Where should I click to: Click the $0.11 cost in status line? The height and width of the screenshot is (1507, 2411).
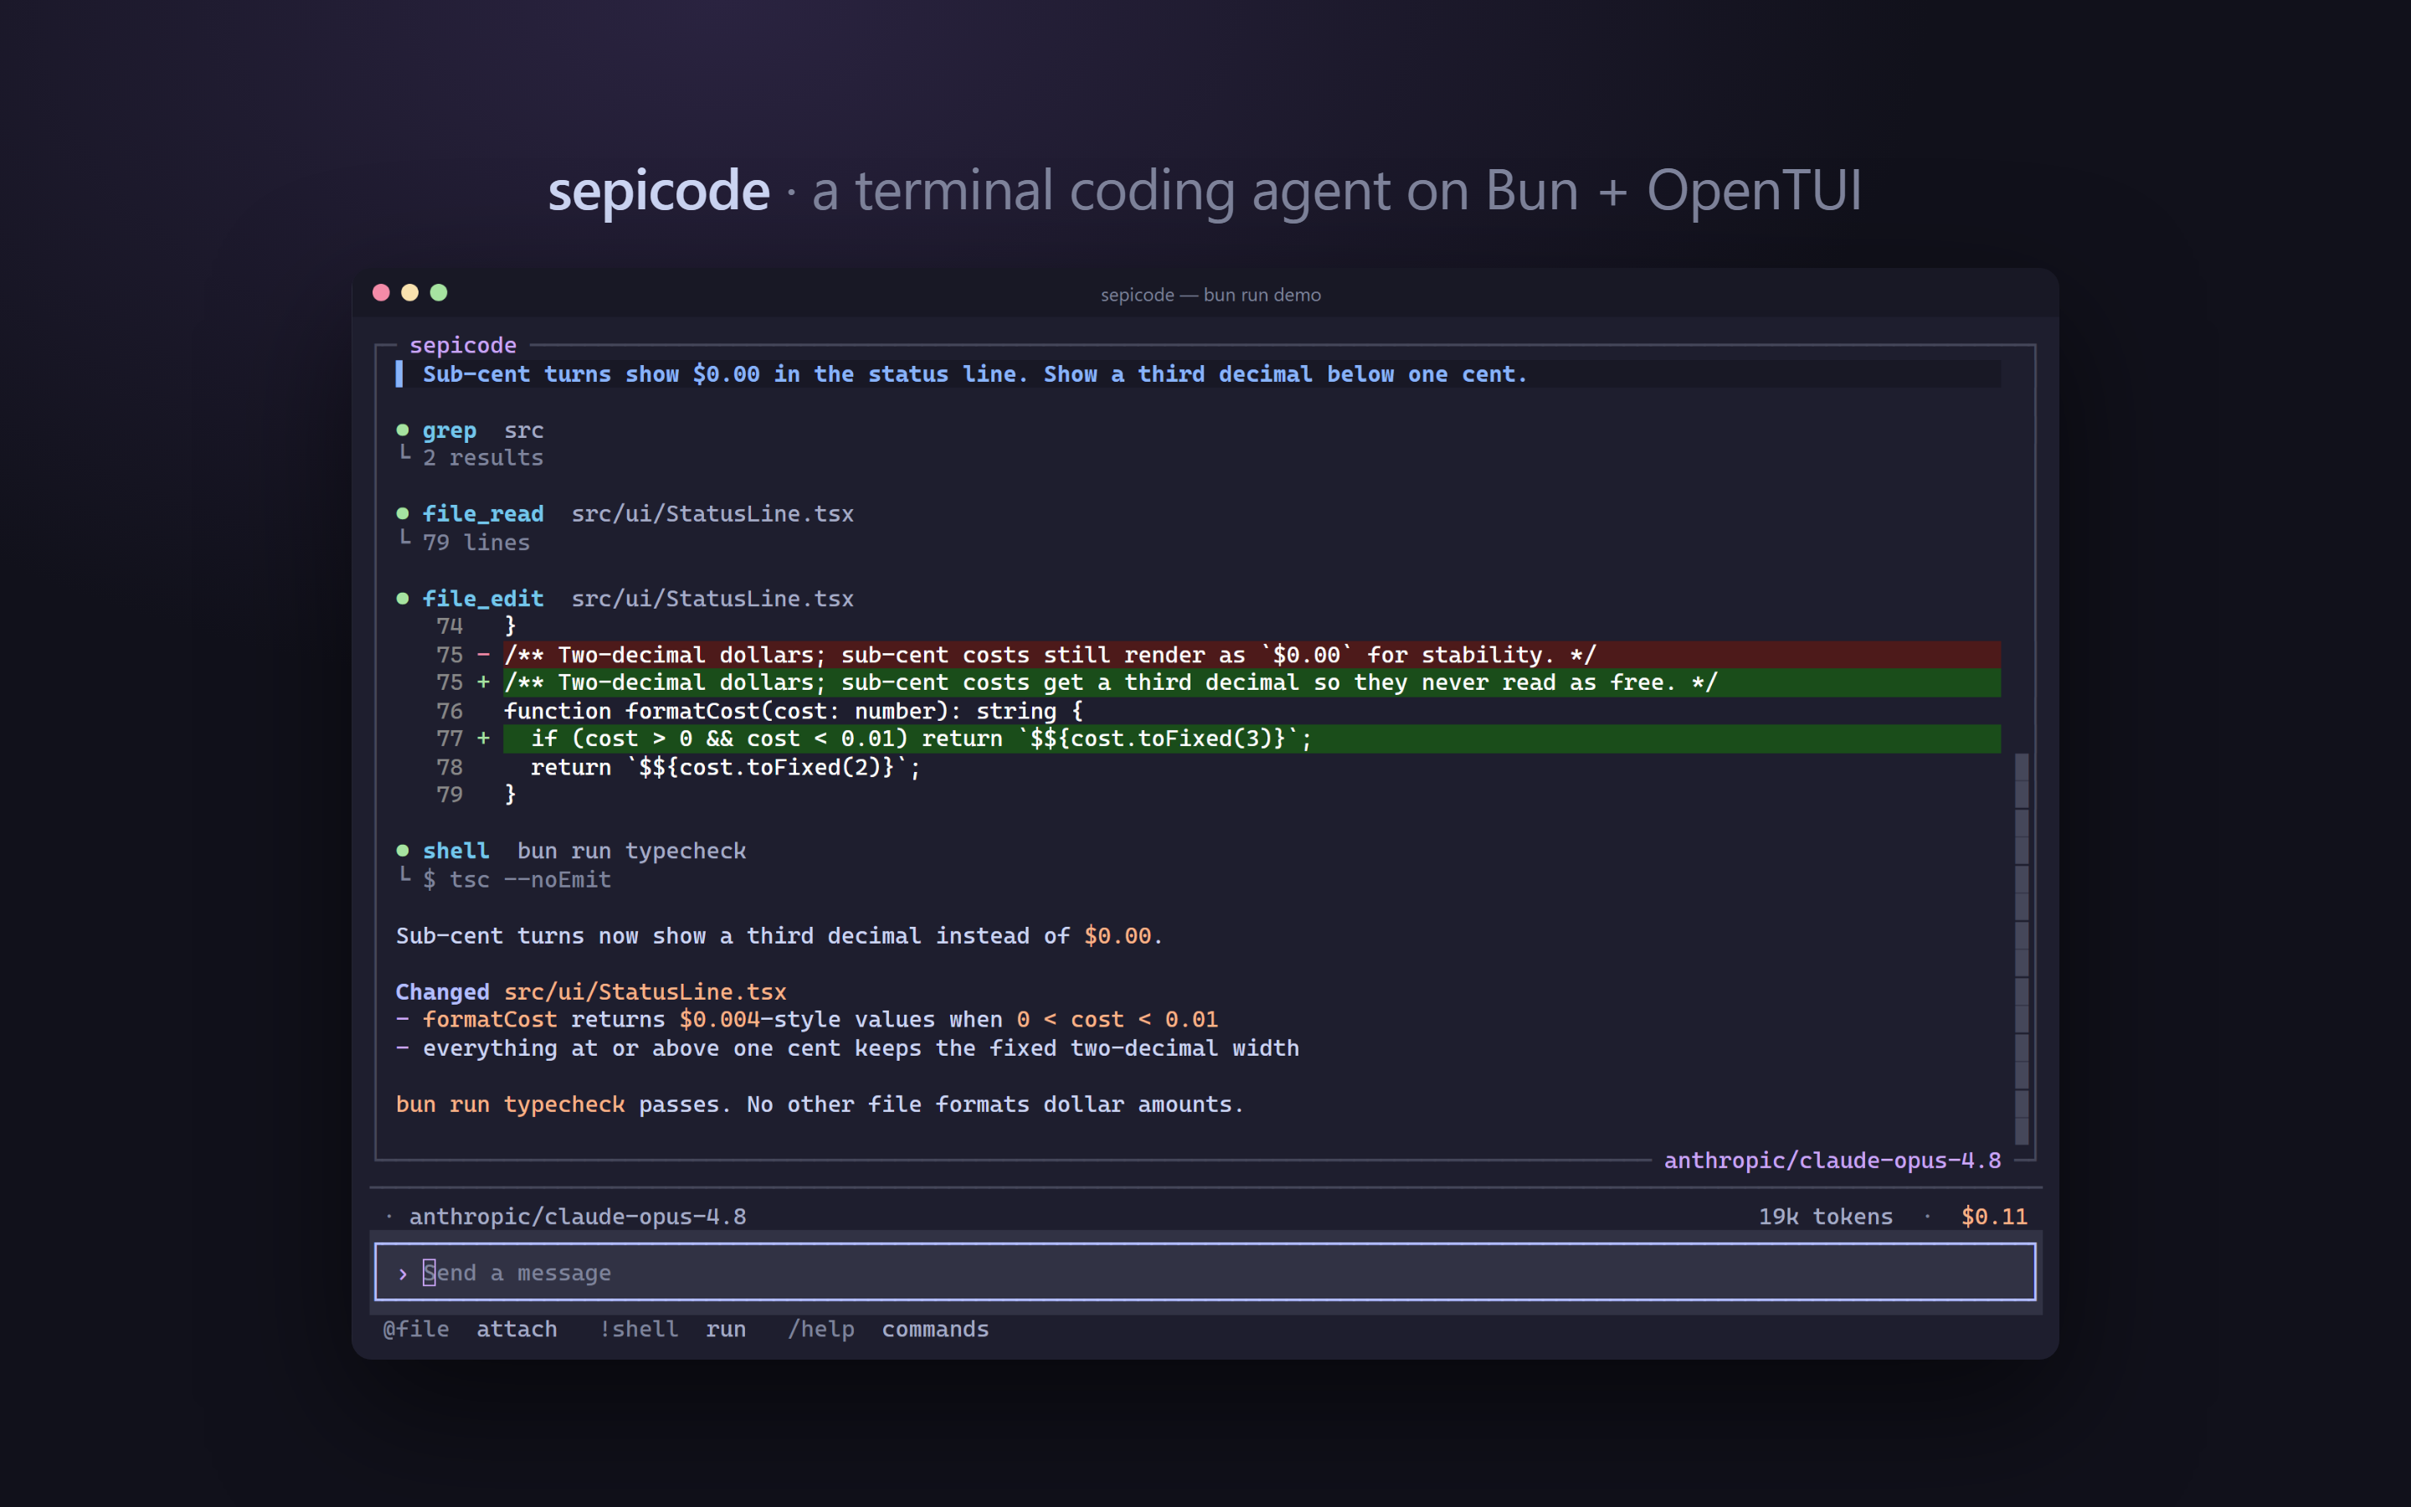1993,1217
